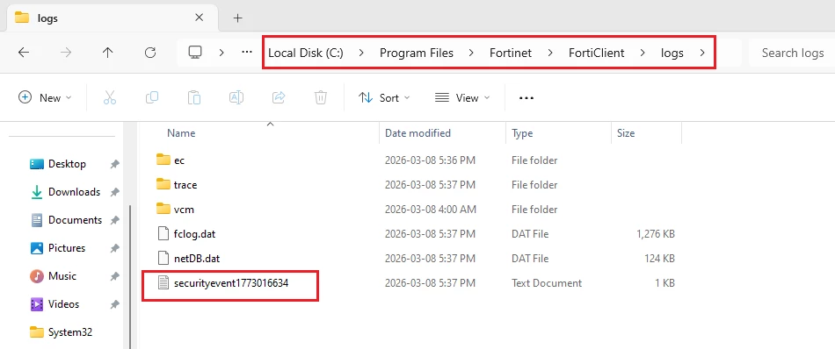Click the This PC monitor icon
This screenshot has width=835, height=349.
click(x=195, y=52)
